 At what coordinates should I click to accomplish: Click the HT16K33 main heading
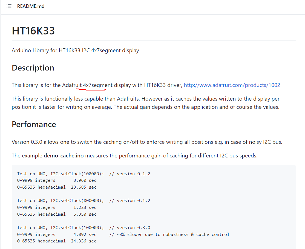click(x=33, y=31)
